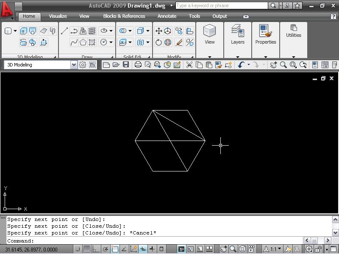Toggle Lineweight display in status bar
The height and width of the screenshot is (254, 339).
tap(152, 249)
